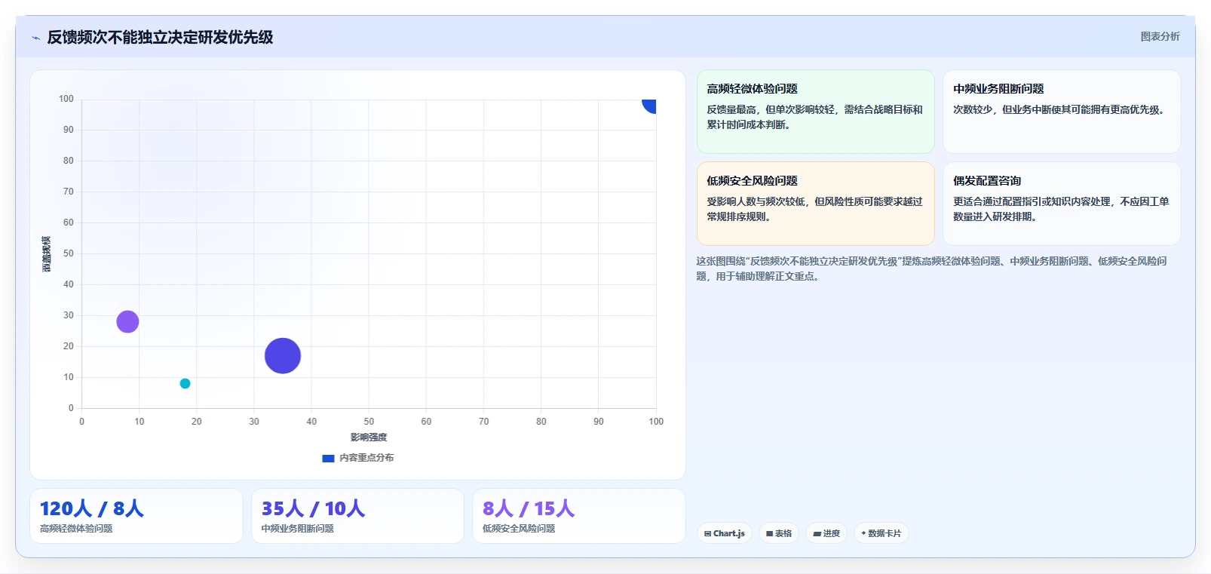This screenshot has width=1211, height=574.
Task: Open the 偶发配置咨询 card
Action: 1062,204
